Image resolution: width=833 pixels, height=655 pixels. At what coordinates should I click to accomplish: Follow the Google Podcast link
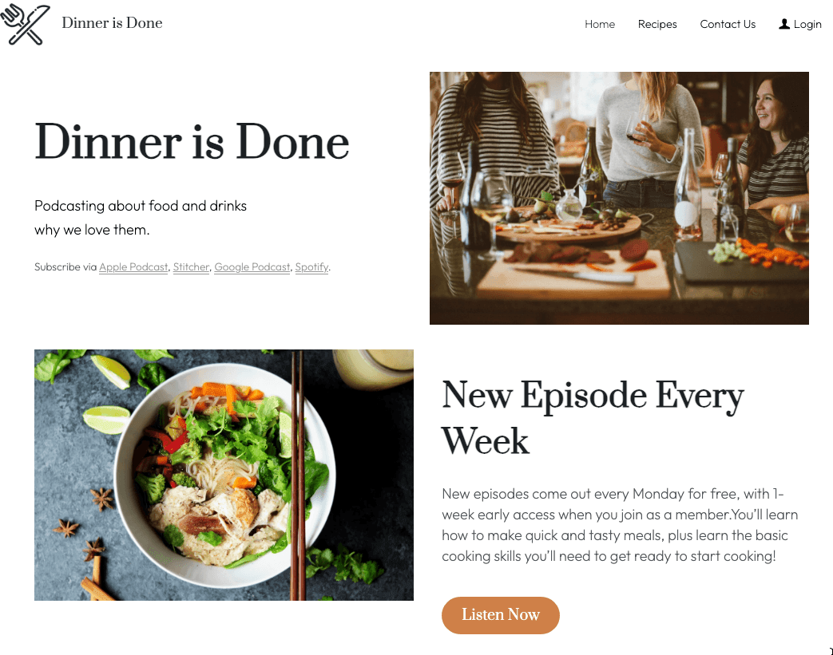[x=252, y=267]
